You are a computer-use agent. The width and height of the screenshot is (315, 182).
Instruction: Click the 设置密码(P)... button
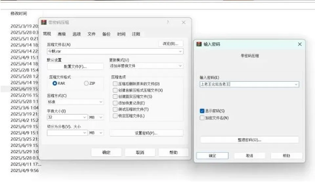point(146,133)
